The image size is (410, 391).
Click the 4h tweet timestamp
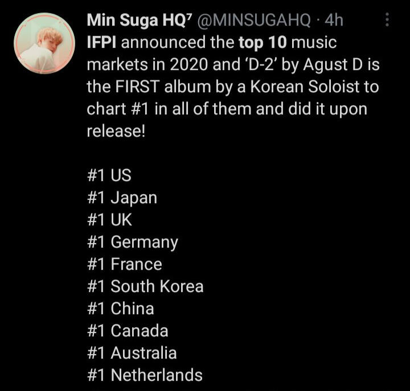pos(333,20)
